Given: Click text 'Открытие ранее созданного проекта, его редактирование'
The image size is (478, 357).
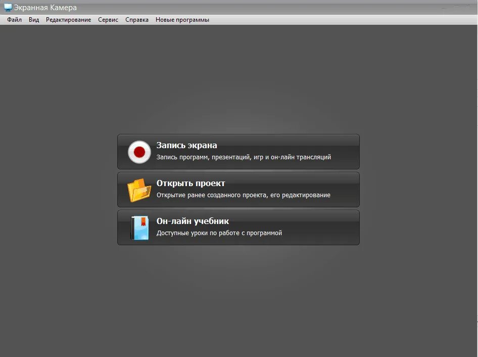Looking at the screenshot, I should [243, 195].
